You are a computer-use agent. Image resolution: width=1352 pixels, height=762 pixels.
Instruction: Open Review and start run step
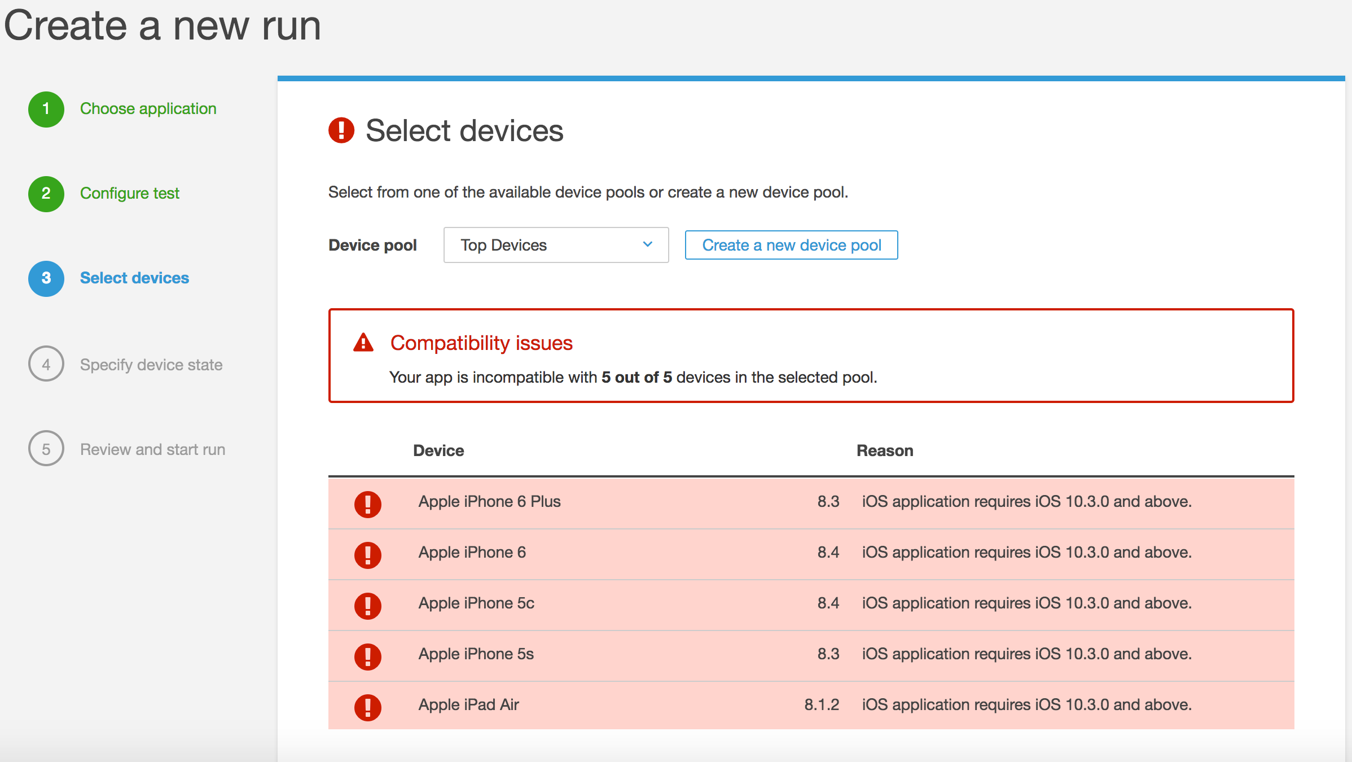pos(152,449)
